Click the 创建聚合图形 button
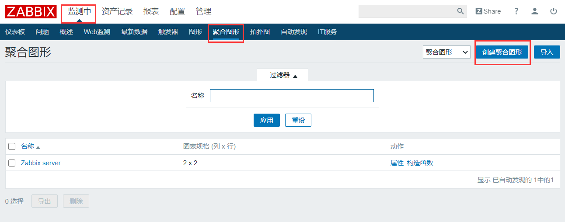 (502, 52)
